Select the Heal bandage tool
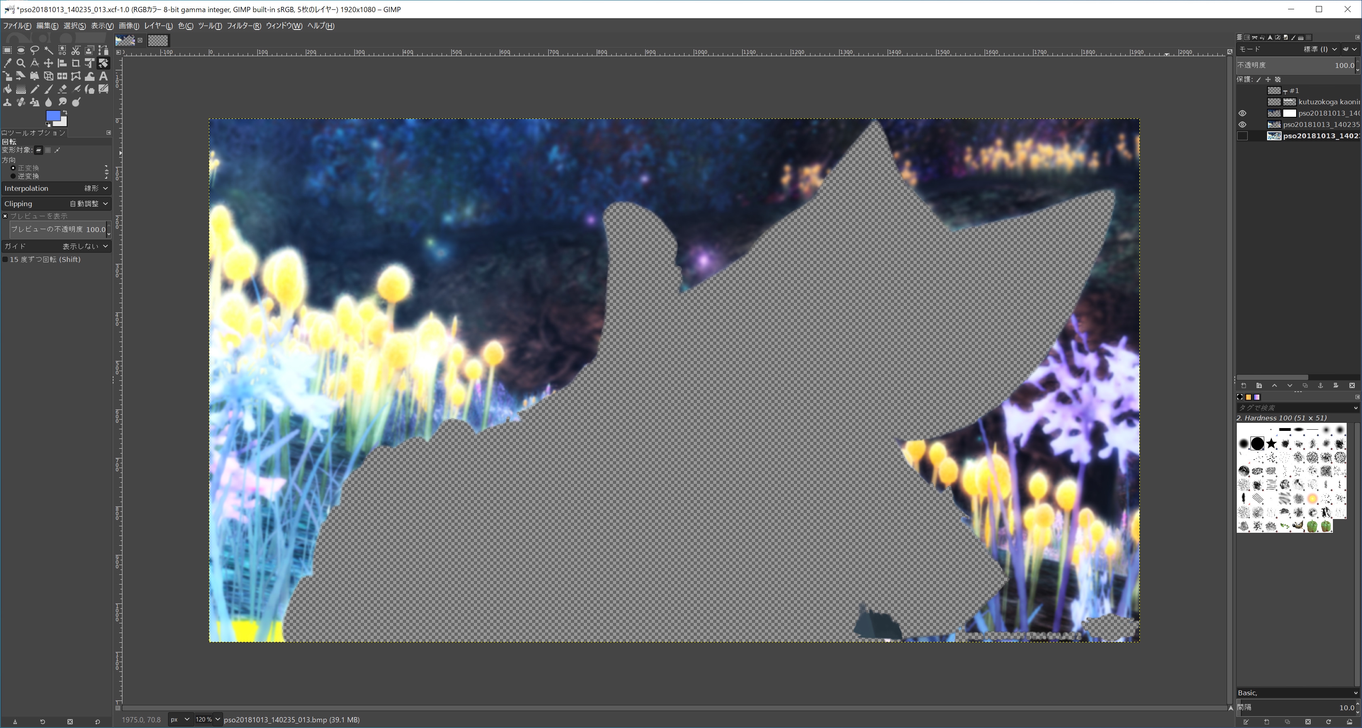The width and height of the screenshot is (1362, 728). click(x=21, y=102)
